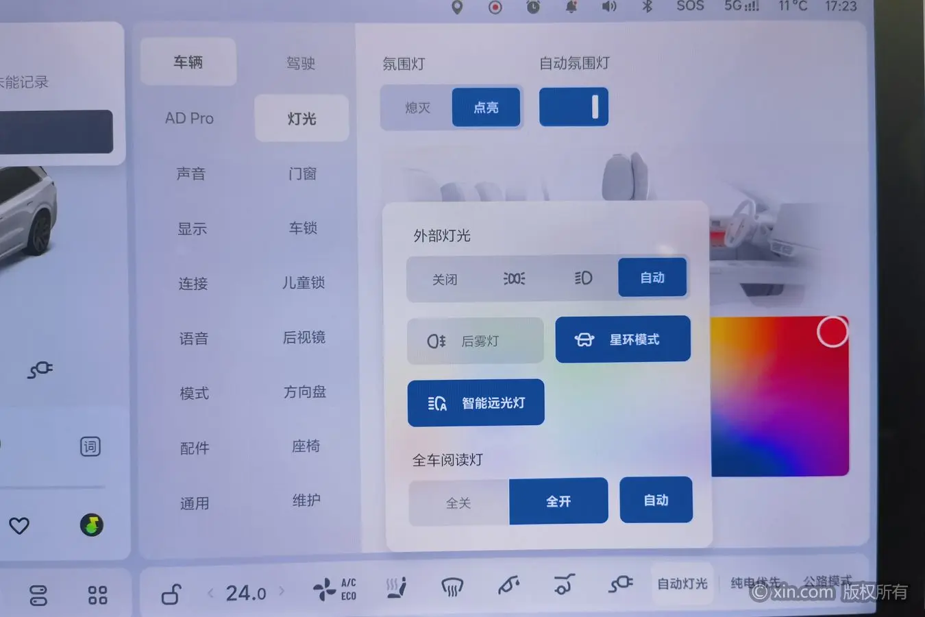
Task: Select the low beam headlight icon
Action: 583,278
